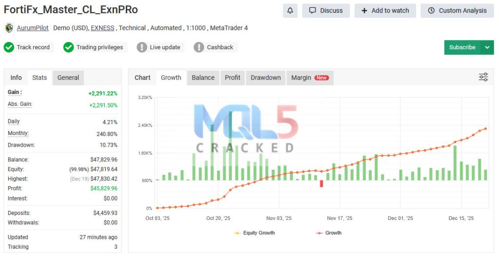This screenshot has height=256, width=499.
Task: Show the Profit chart tab
Action: point(232,78)
